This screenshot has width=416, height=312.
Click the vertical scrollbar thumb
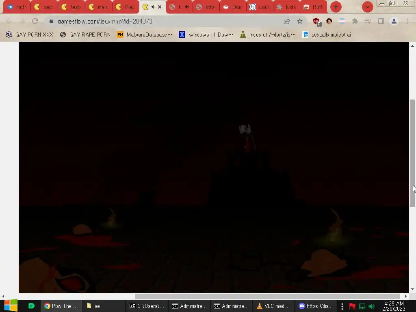point(412,153)
